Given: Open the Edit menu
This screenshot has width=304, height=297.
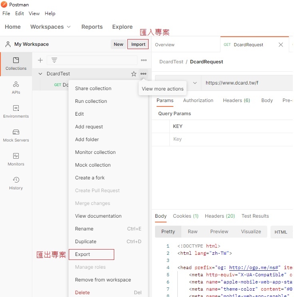Looking at the screenshot, I should pyautogui.click(x=20, y=13).
